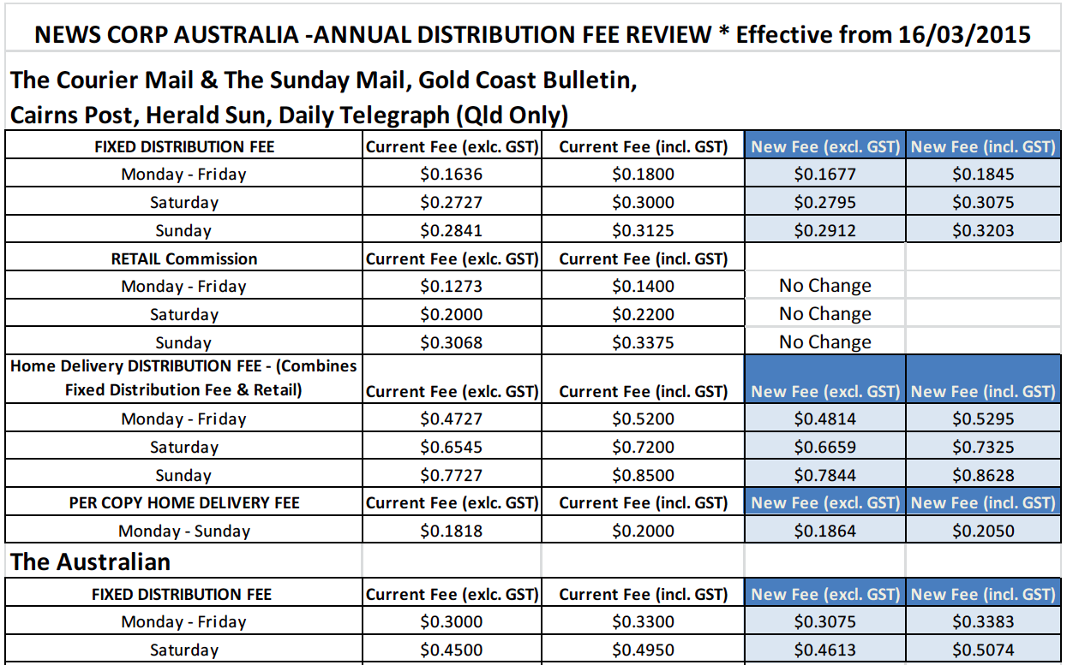1067x665 pixels.
Task: Click the RETAIL Commission header cell
Action: pos(183,258)
